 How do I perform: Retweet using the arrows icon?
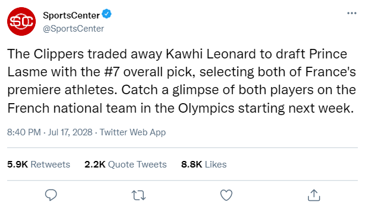pyautogui.click(x=138, y=195)
